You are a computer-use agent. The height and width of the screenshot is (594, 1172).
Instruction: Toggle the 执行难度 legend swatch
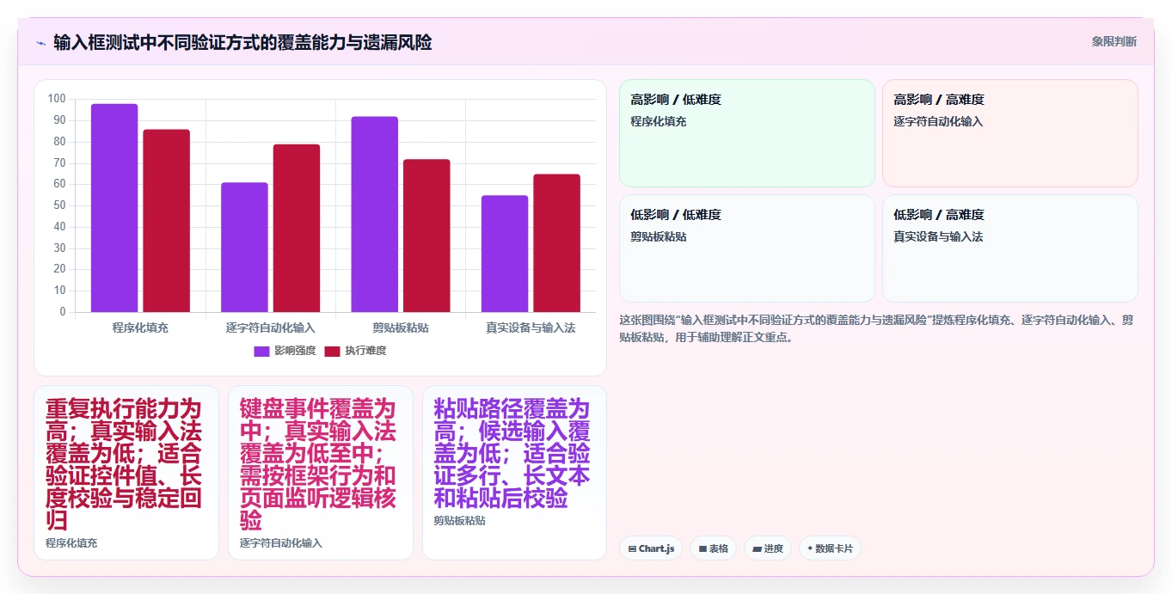333,351
